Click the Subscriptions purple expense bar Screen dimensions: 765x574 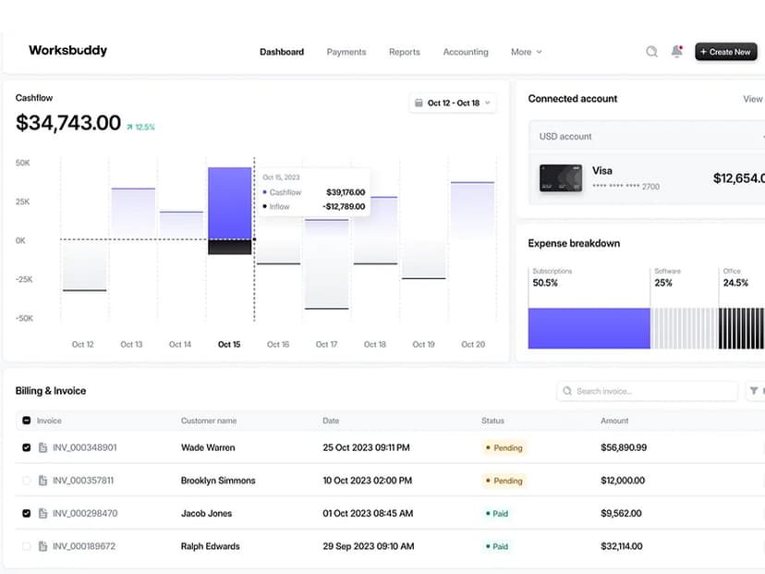pyautogui.click(x=589, y=328)
